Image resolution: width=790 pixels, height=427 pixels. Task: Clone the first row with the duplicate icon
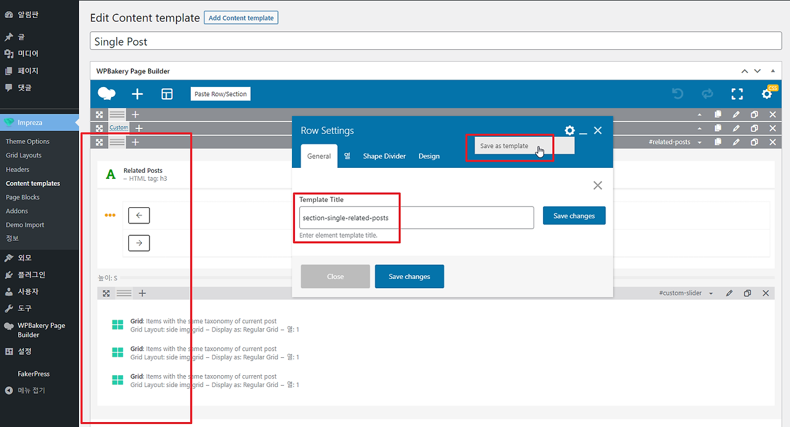click(x=754, y=114)
